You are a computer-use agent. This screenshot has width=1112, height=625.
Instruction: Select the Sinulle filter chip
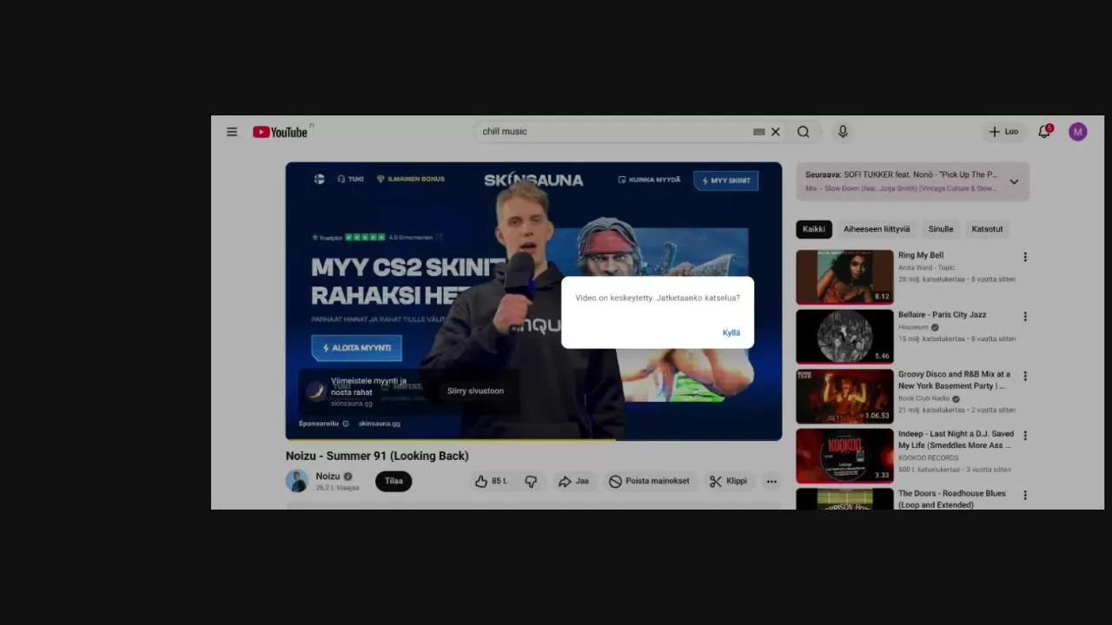point(941,229)
